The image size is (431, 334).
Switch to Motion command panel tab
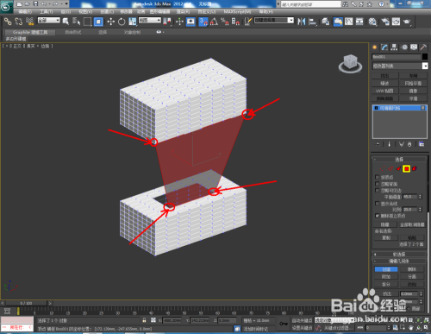(404, 47)
